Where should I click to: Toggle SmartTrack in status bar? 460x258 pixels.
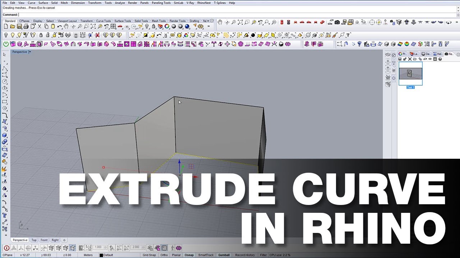click(206, 255)
